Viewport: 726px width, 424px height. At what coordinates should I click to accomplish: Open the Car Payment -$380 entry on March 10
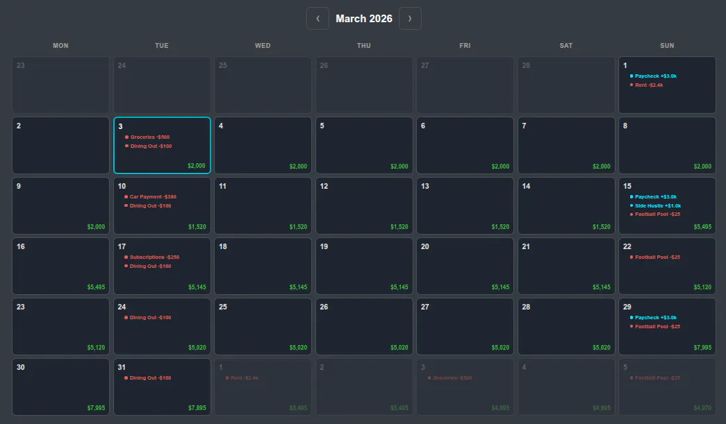(150, 196)
